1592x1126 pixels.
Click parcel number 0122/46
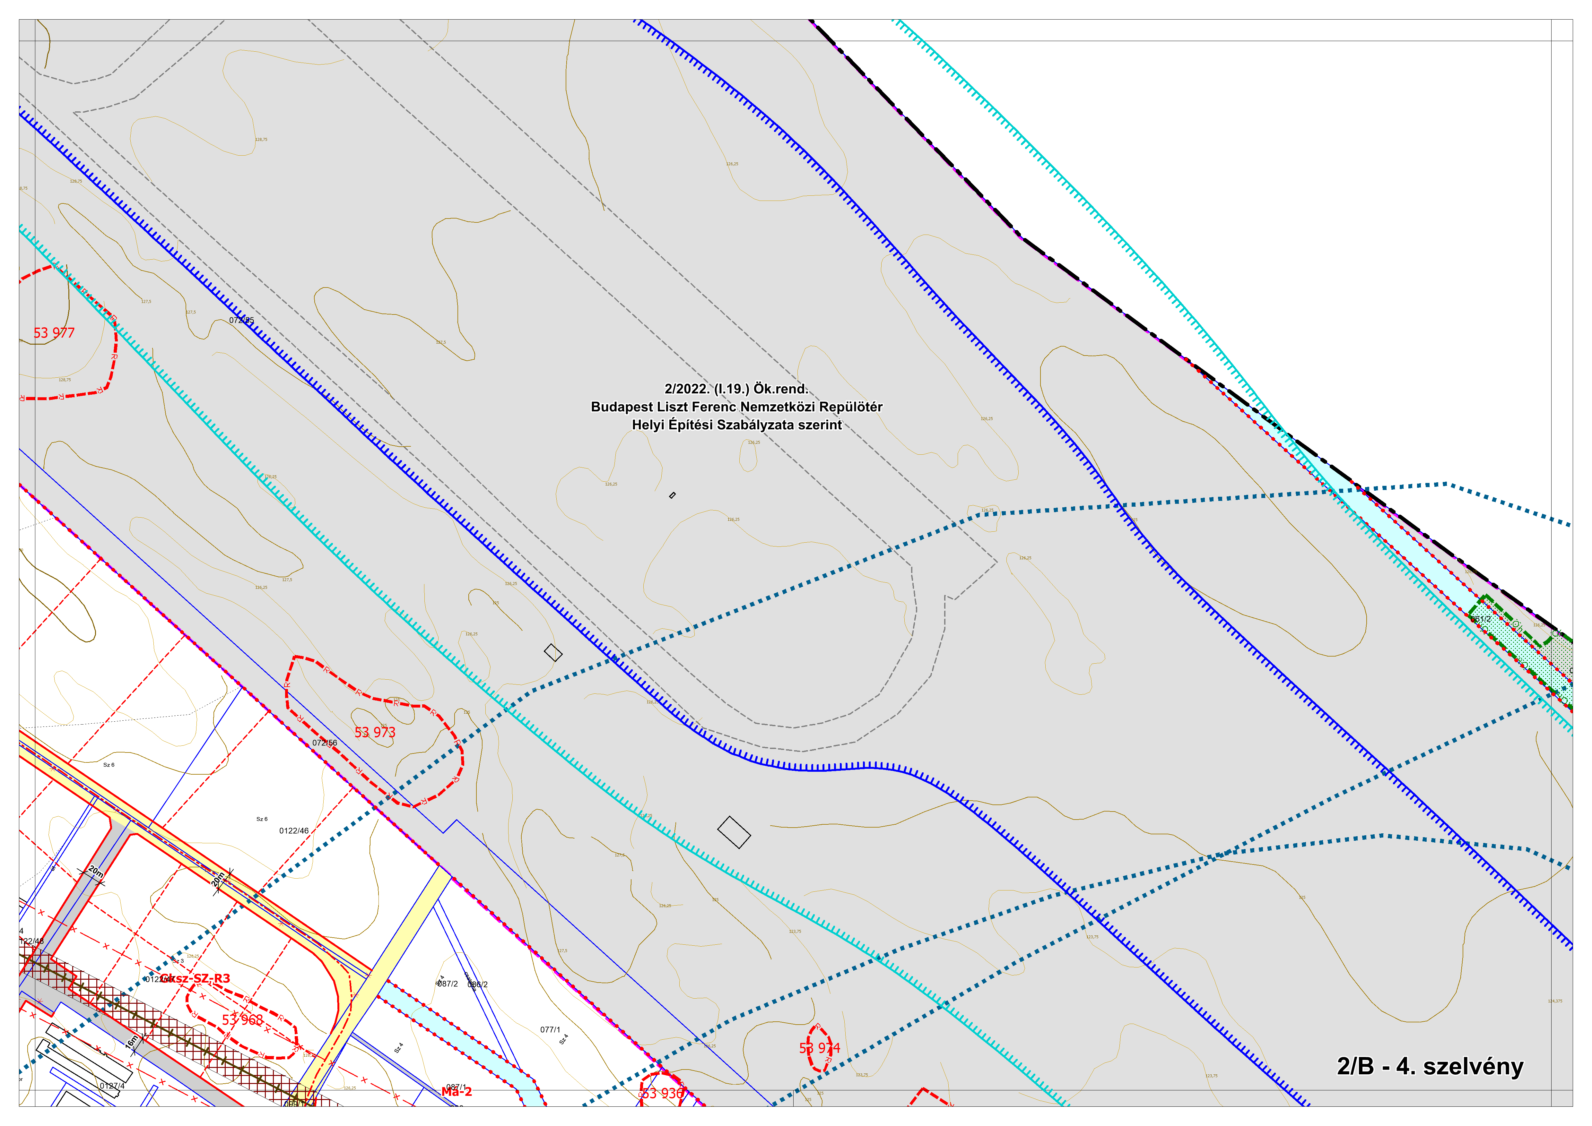pos(293,831)
